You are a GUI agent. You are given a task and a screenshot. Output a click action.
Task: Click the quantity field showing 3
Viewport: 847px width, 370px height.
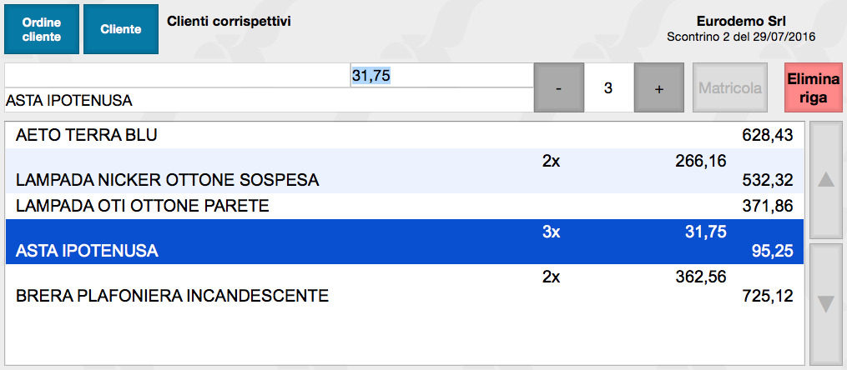click(x=608, y=87)
